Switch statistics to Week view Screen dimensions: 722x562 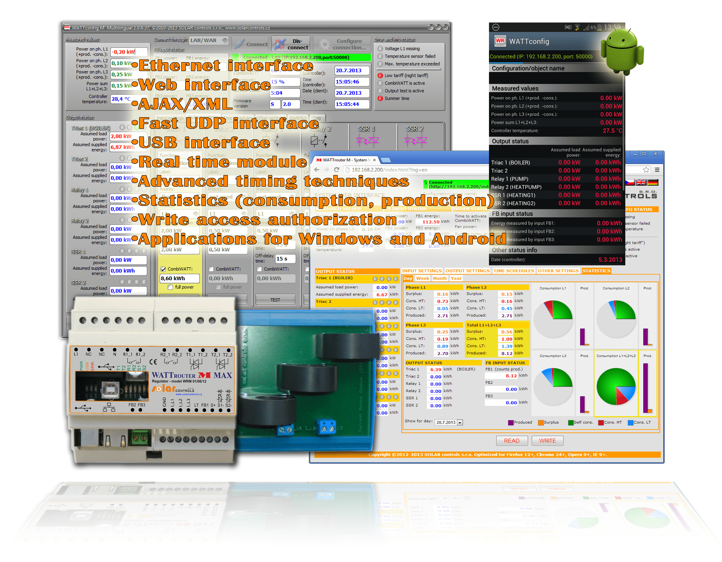click(422, 279)
